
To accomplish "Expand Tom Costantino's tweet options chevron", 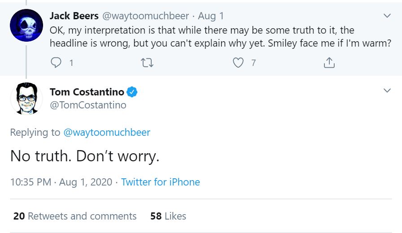I will [387, 91].
